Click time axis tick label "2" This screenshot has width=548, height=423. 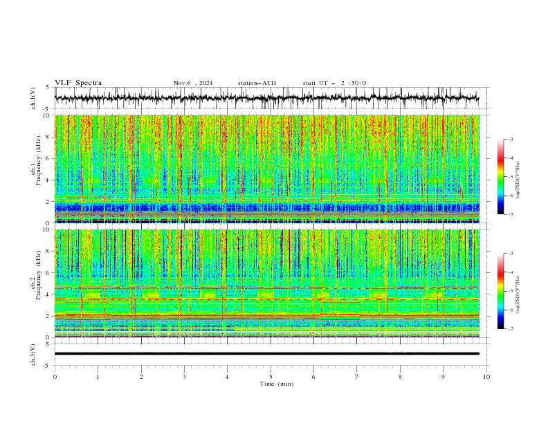(141, 377)
